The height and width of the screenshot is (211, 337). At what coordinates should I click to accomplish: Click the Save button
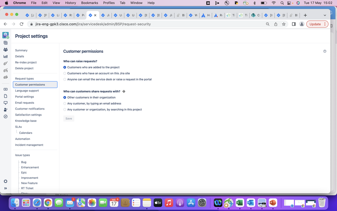69,118
